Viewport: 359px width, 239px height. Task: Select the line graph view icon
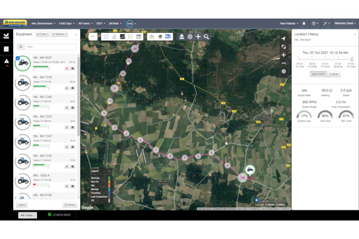tap(122, 36)
